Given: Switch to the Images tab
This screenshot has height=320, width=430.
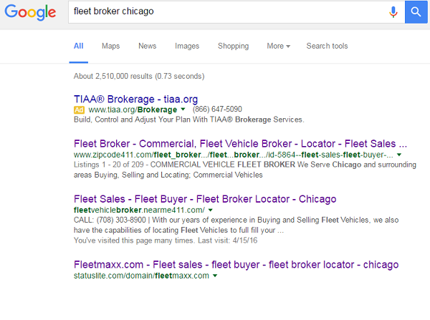Looking at the screenshot, I should click(x=187, y=46).
